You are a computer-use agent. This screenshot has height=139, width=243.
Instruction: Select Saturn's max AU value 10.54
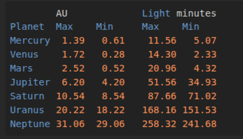click(70, 96)
